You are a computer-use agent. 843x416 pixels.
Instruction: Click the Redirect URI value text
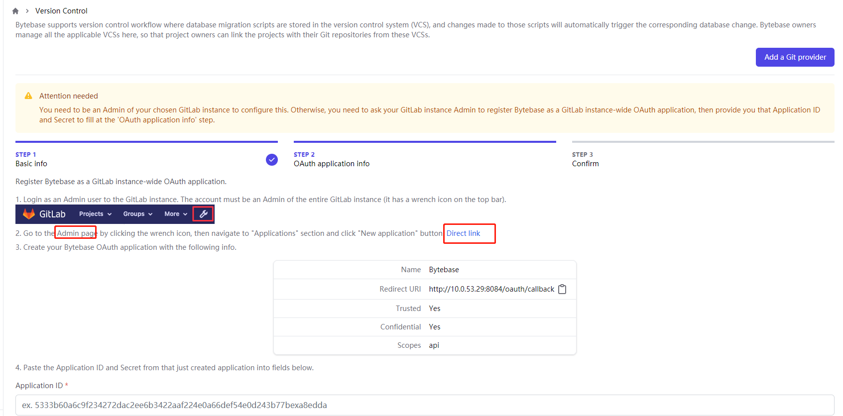[x=491, y=289]
